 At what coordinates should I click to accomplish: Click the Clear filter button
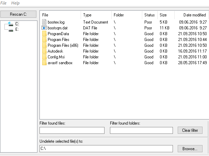coord(190,130)
